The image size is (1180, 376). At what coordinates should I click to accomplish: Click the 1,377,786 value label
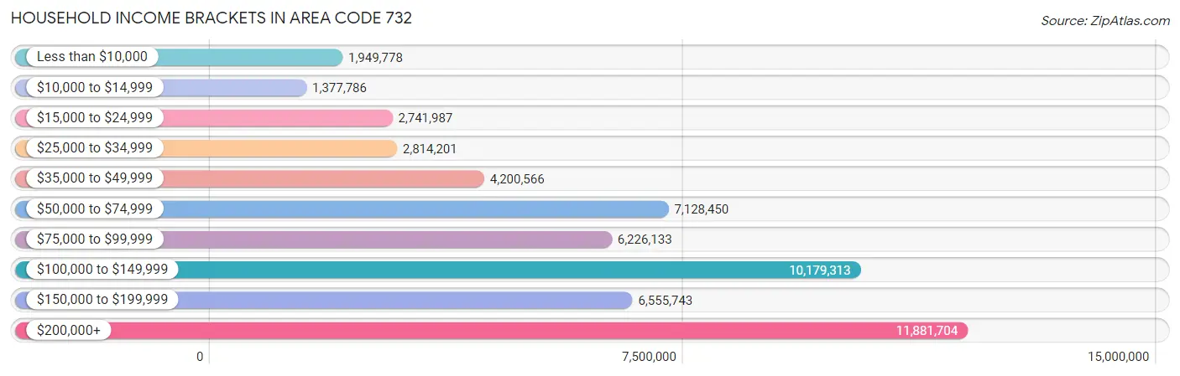(x=340, y=87)
